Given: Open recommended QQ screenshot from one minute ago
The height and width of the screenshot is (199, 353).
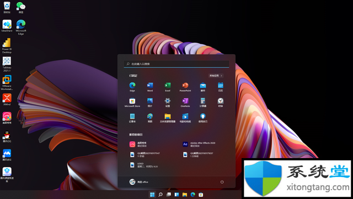Looking at the screenshot, I should (x=197, y=155).
